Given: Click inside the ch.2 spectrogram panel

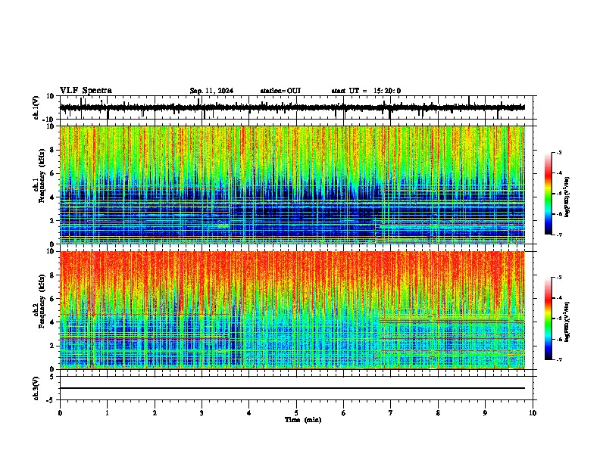Looking at the screenshot, I should 292,310.
